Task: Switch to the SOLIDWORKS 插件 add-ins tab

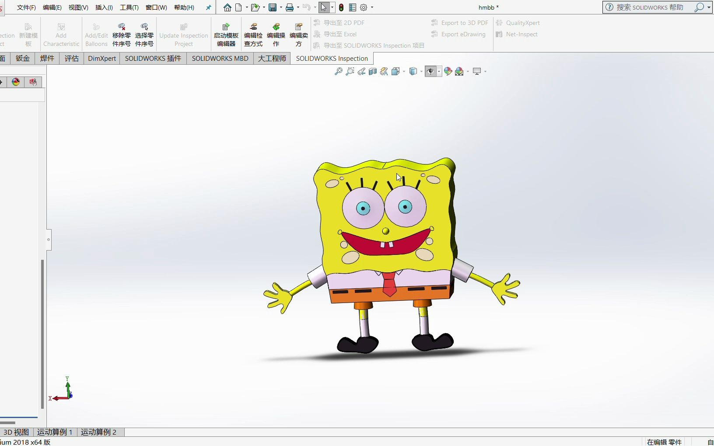Action: click(x=153, y=59)
